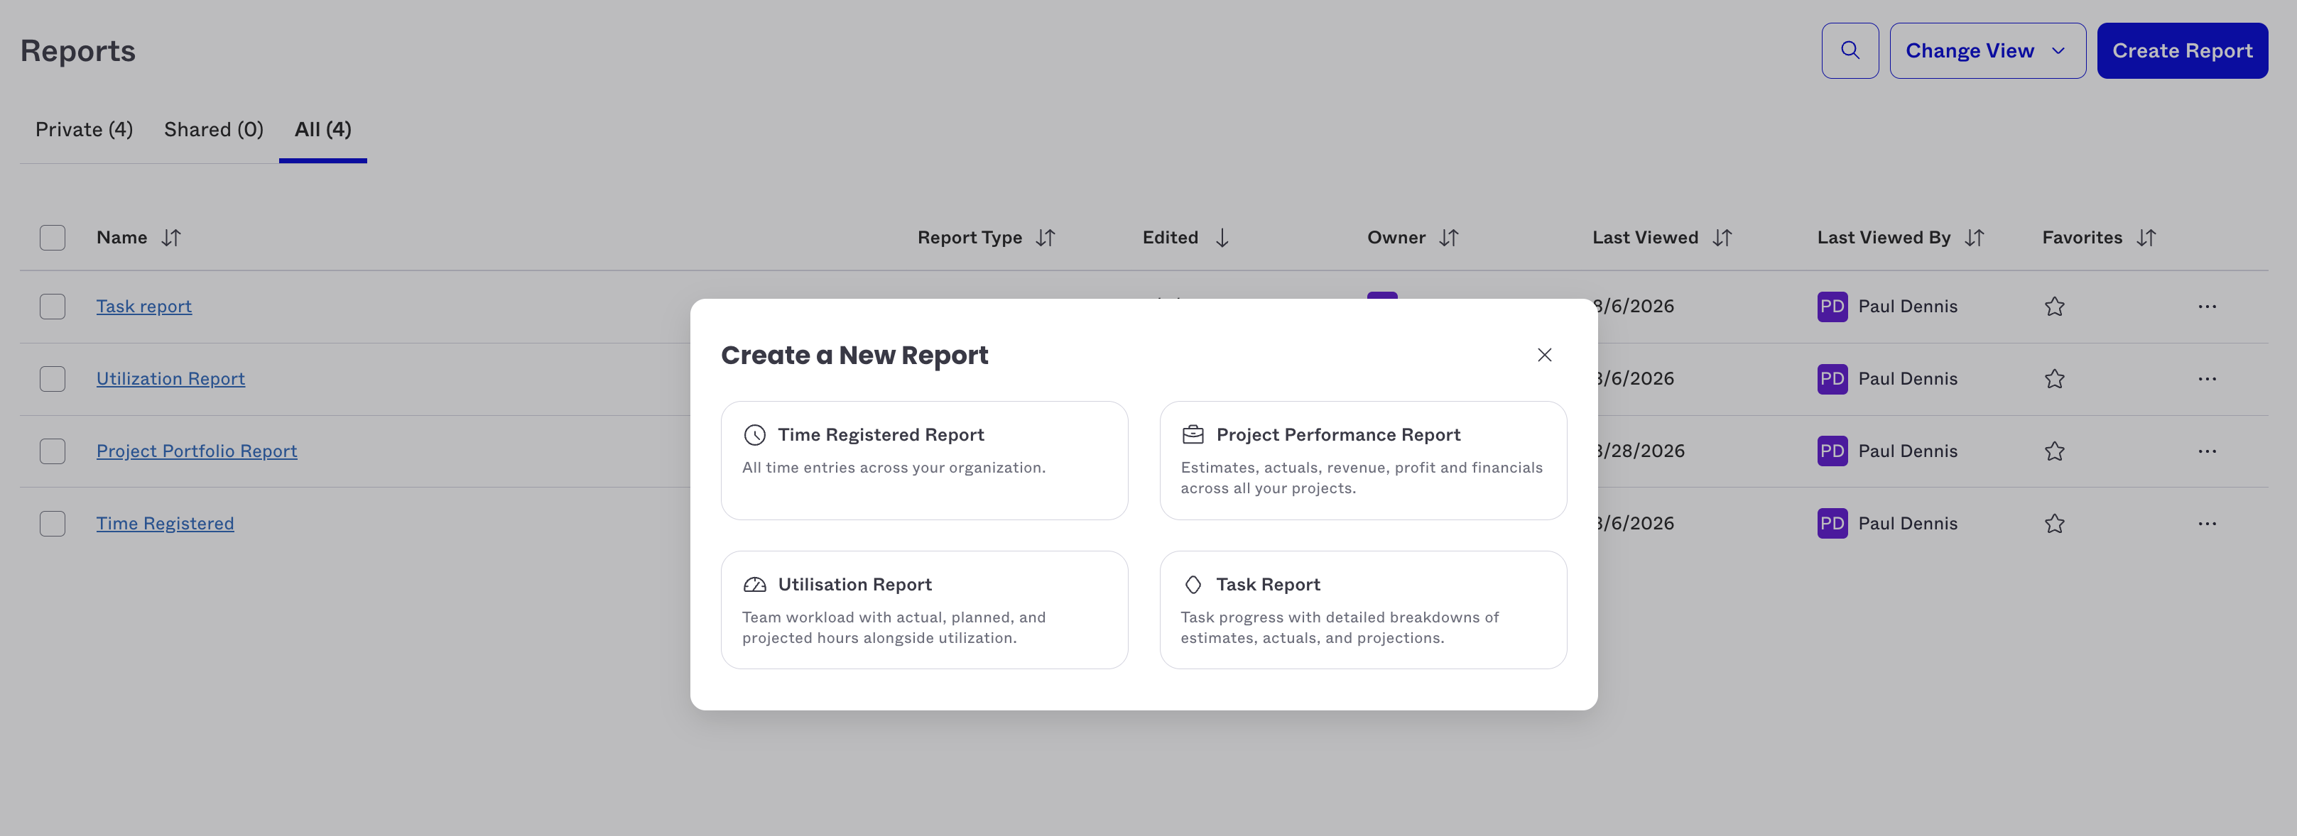Screen dimensions: 2297x836
Task: Sort by the Name column arrows
Action: [x=171, y=238]
